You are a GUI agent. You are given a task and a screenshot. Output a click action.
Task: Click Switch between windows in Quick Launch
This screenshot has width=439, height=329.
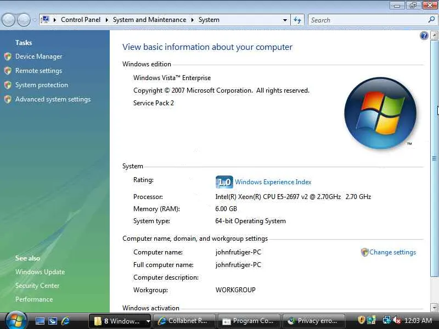(52, 321)
